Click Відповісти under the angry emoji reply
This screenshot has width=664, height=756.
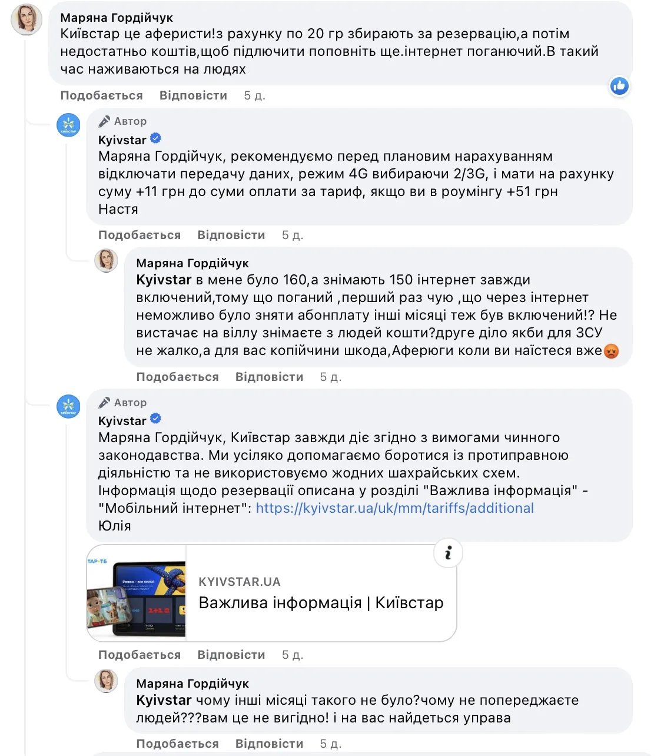click(x=269, y=377)
